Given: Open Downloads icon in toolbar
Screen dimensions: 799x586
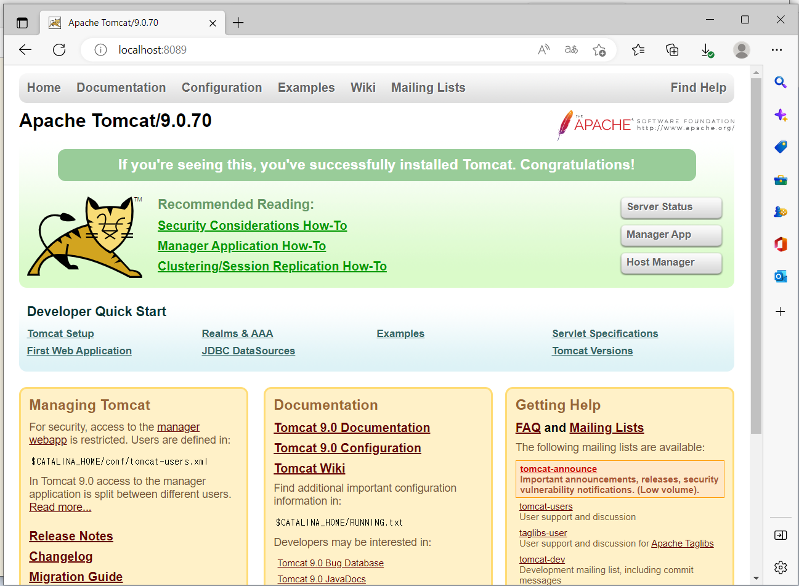Looking at the screenshot, I should (x=707, y=50).
